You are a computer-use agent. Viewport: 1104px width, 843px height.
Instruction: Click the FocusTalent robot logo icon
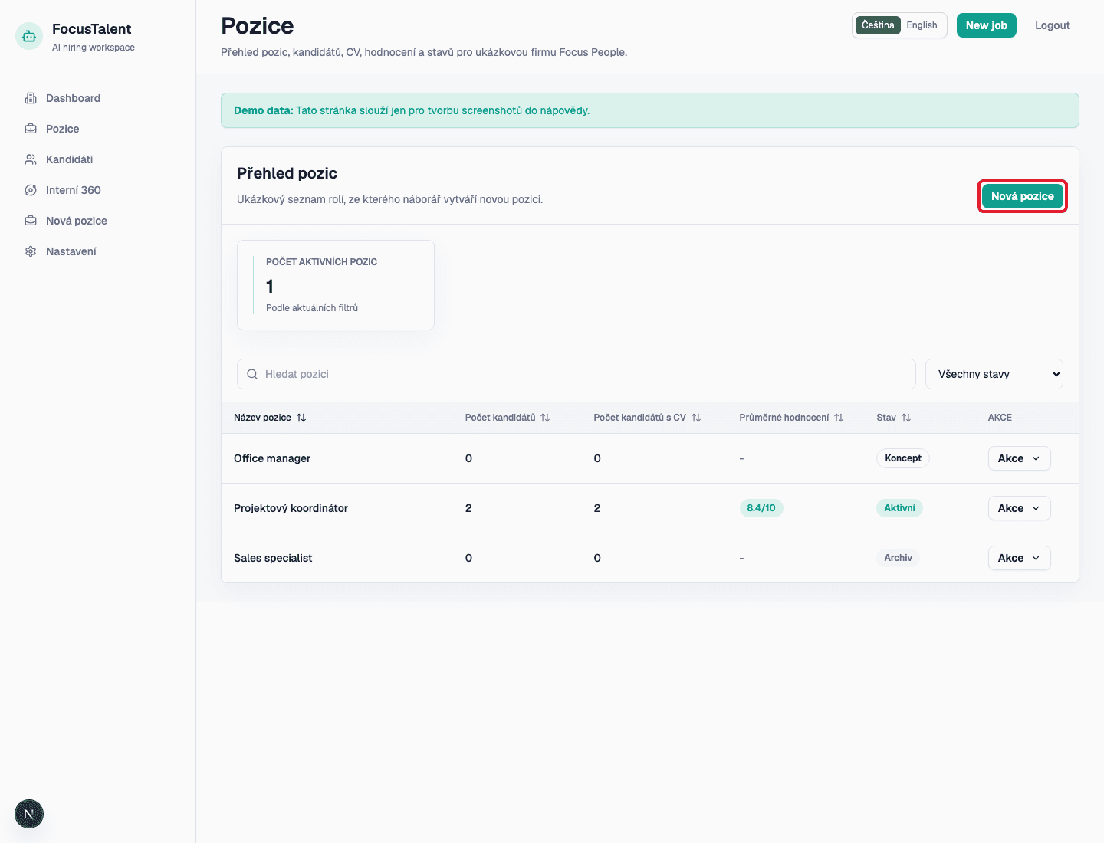pos(29,36)
